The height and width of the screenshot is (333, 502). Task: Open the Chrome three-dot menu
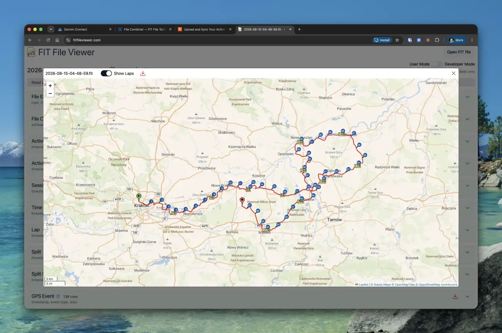(472, 40)
